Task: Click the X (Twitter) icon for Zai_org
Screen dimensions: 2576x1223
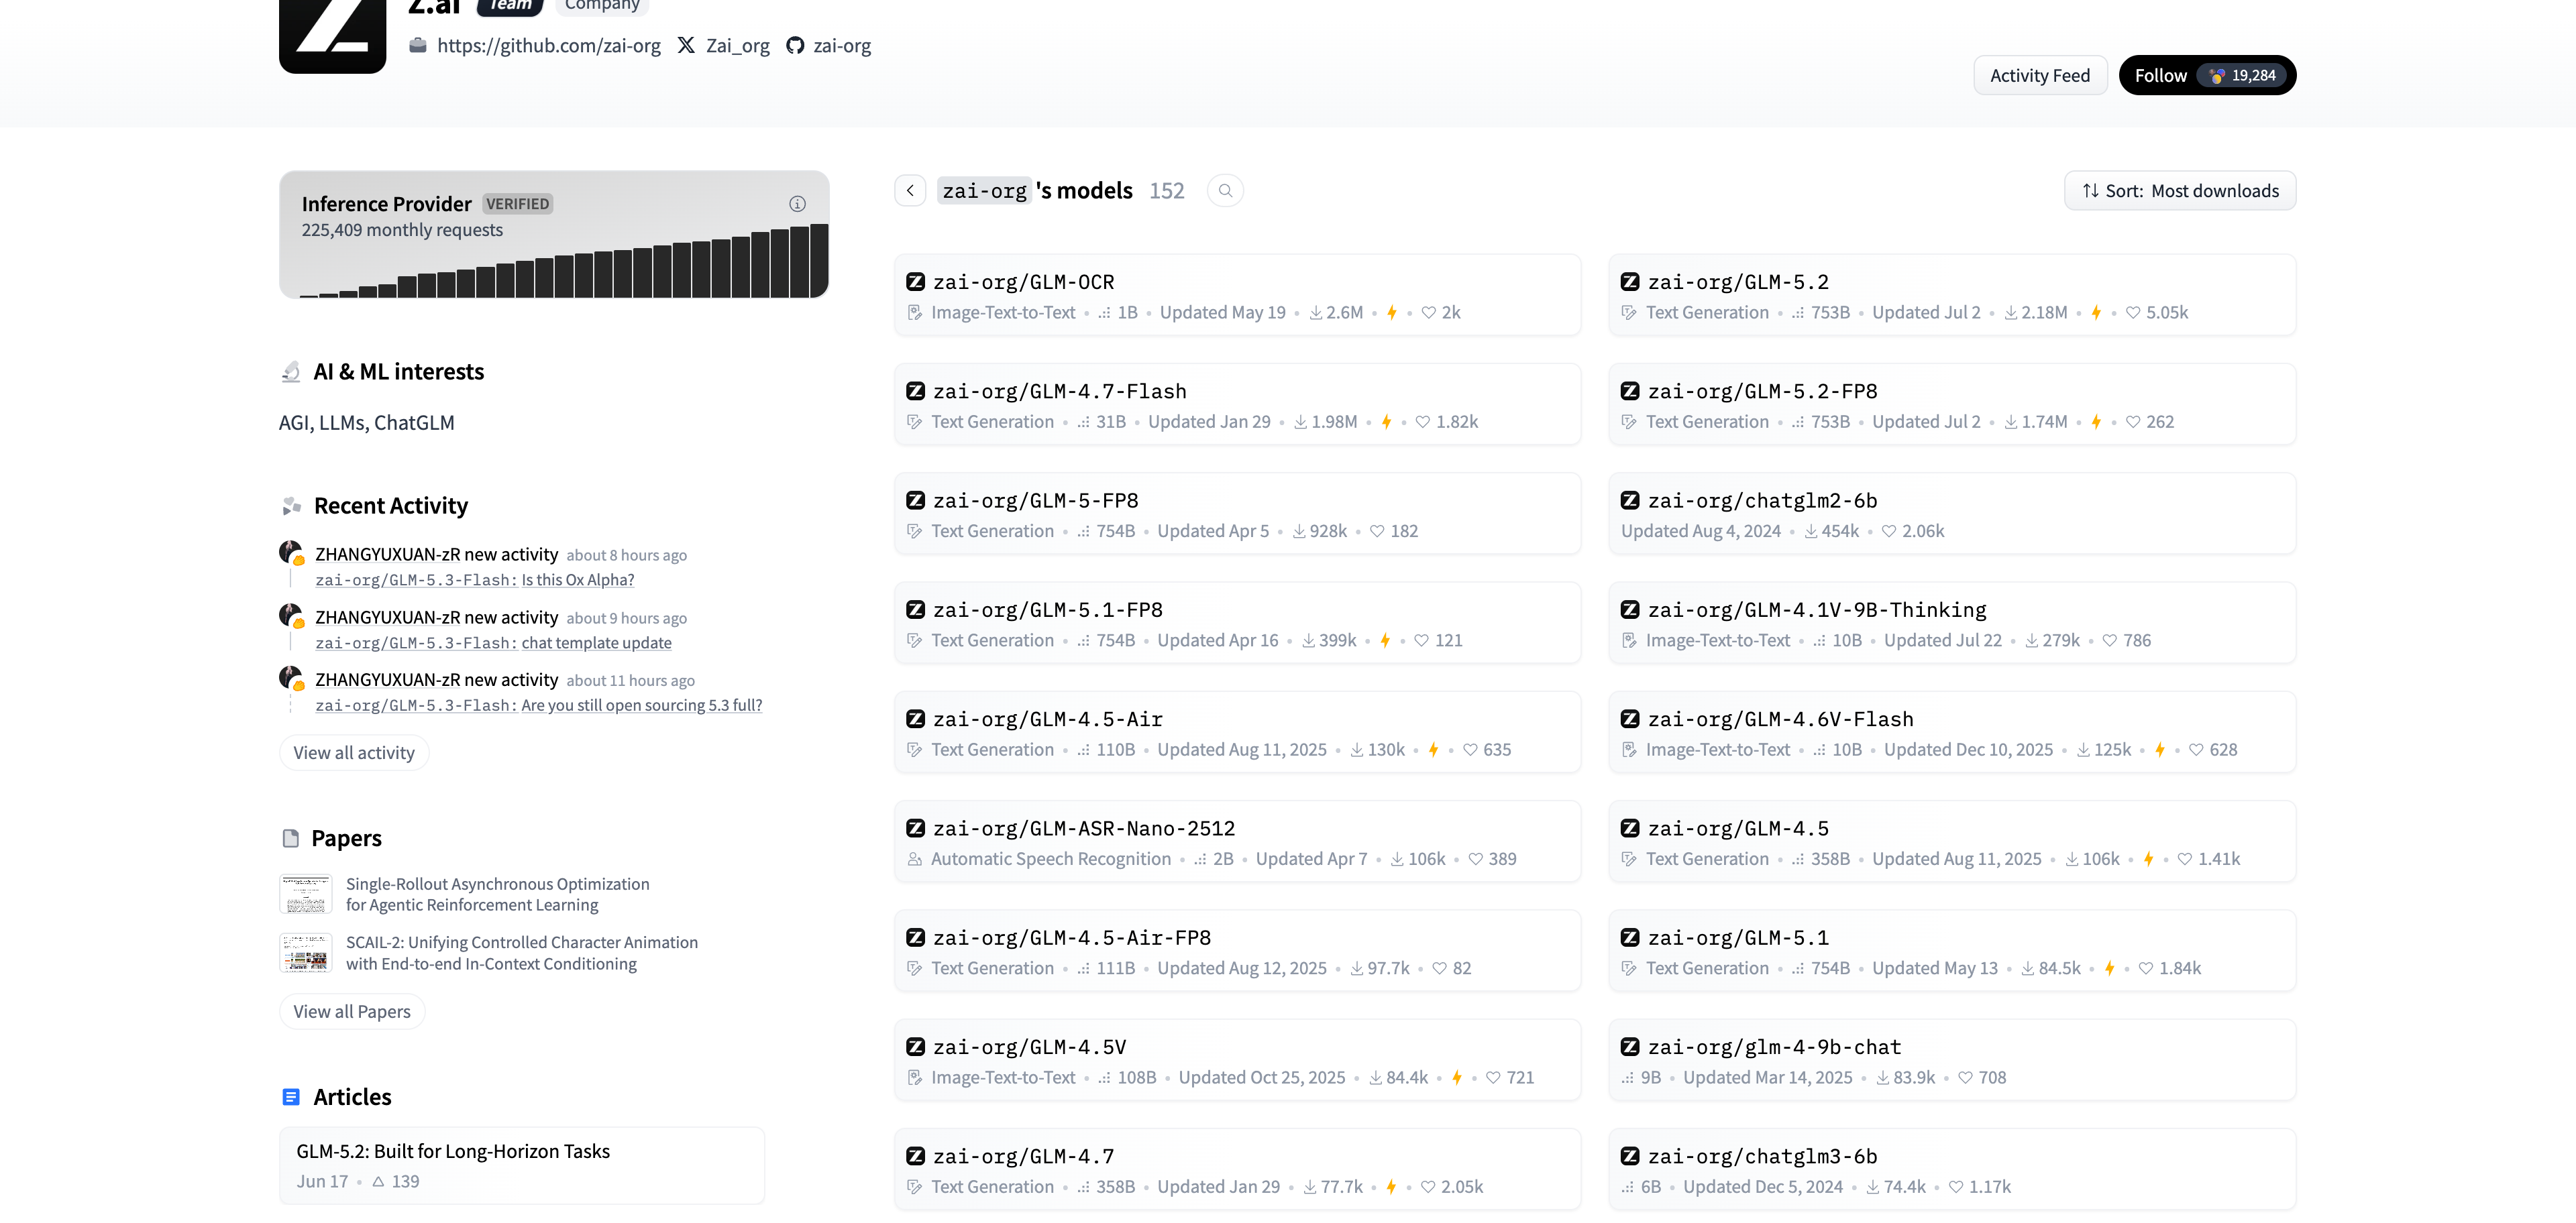Action: 686,46
